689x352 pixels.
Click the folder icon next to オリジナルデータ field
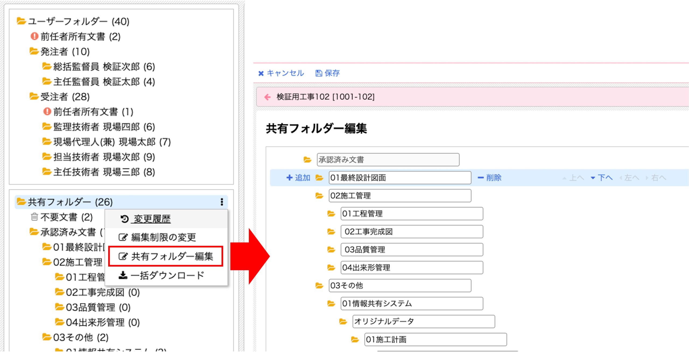(343, 321)
